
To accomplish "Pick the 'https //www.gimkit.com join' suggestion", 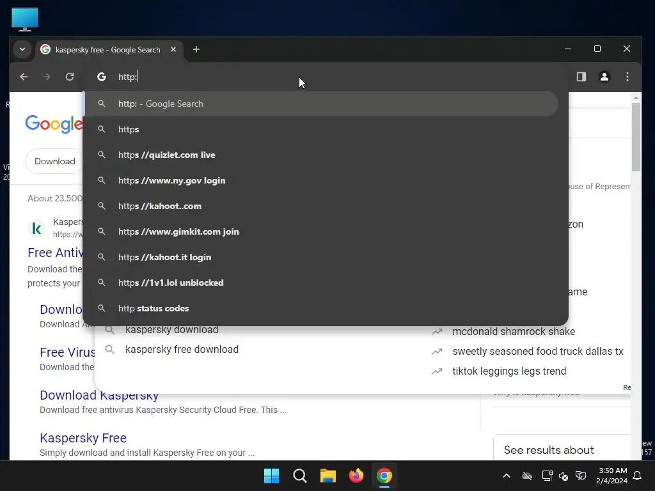I will [321, 231].
